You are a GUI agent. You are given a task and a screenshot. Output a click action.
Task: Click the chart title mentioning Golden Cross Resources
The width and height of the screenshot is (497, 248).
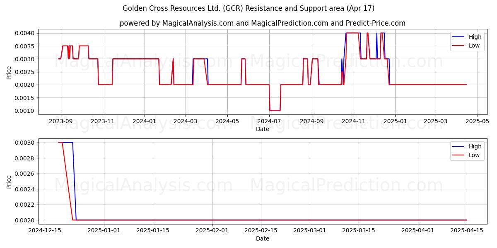[x=248, y=8]
